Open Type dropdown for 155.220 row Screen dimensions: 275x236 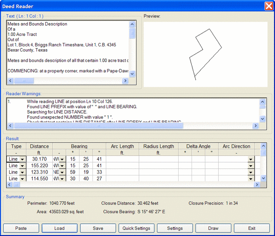click(x=22, y=166)
